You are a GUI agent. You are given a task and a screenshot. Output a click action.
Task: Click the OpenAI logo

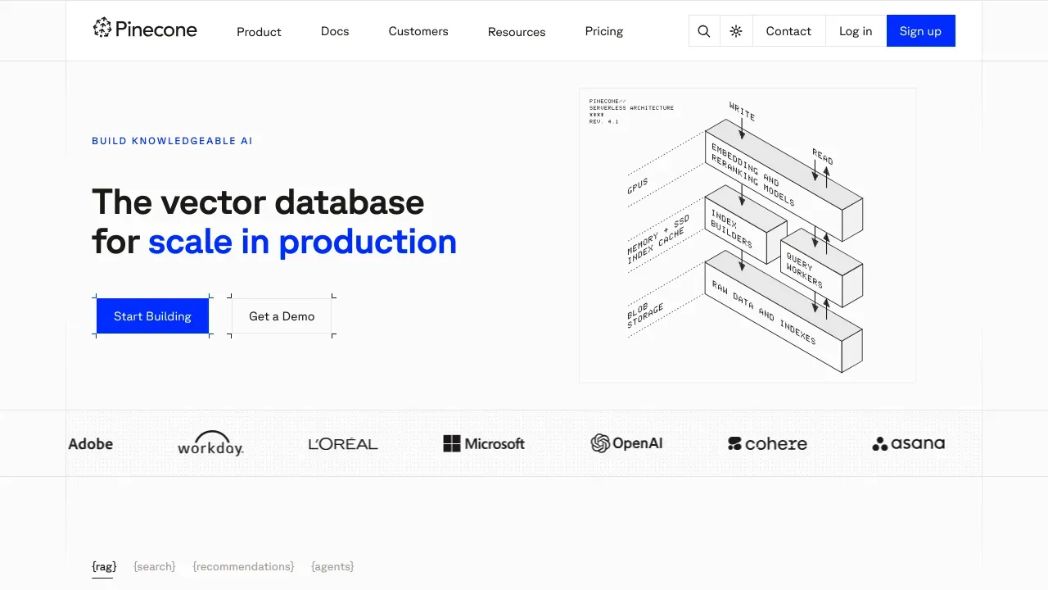[627, 443]
